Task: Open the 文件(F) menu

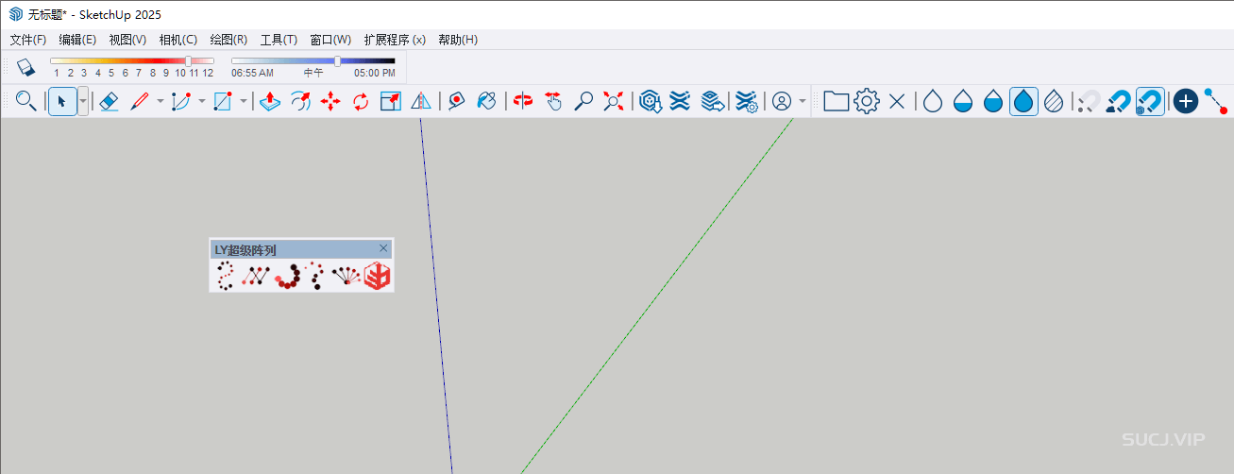Action: coord(27,40)
